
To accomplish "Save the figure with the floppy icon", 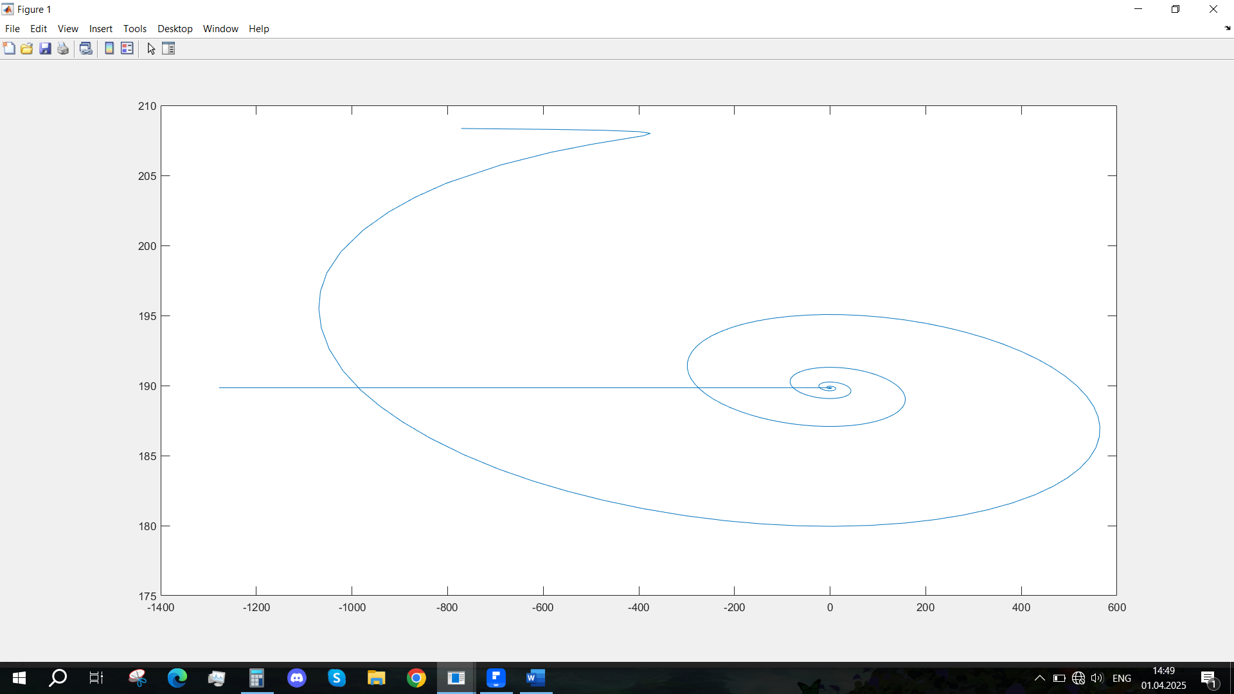I will pos(45,48).
